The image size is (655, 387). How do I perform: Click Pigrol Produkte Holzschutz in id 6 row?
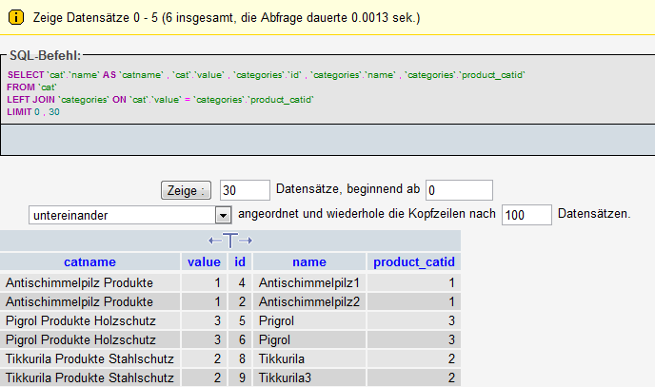click(x=89, y=339)
